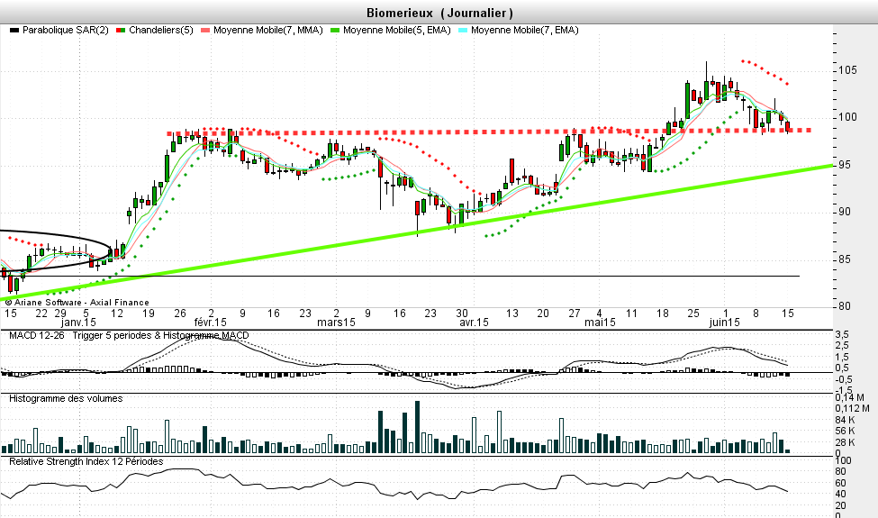This screenshot has height=518, width=878.
Task: Click the tallest volume bar in the histogram
Action: [417, 427]
